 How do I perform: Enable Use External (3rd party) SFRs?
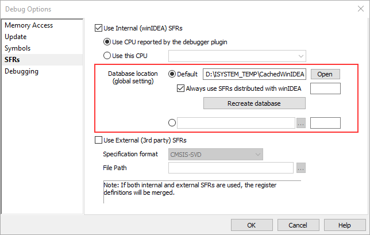pyautogui.click(x=98, y=140)
